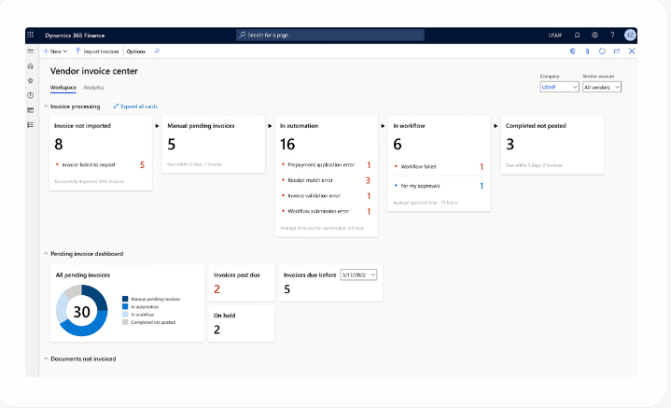Open Receipt match error row

coord(326,180)
